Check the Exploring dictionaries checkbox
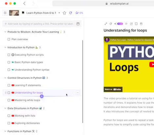This screenshot has width=154, height=135. coord(9,123)
